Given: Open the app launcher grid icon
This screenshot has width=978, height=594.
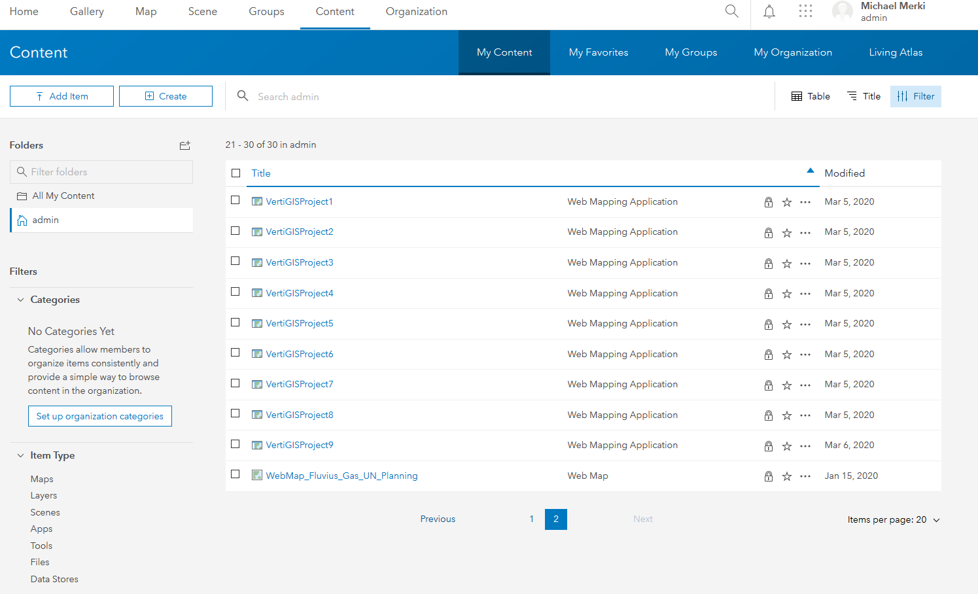Looking at the screenshot, I should (x=805, y=11).
